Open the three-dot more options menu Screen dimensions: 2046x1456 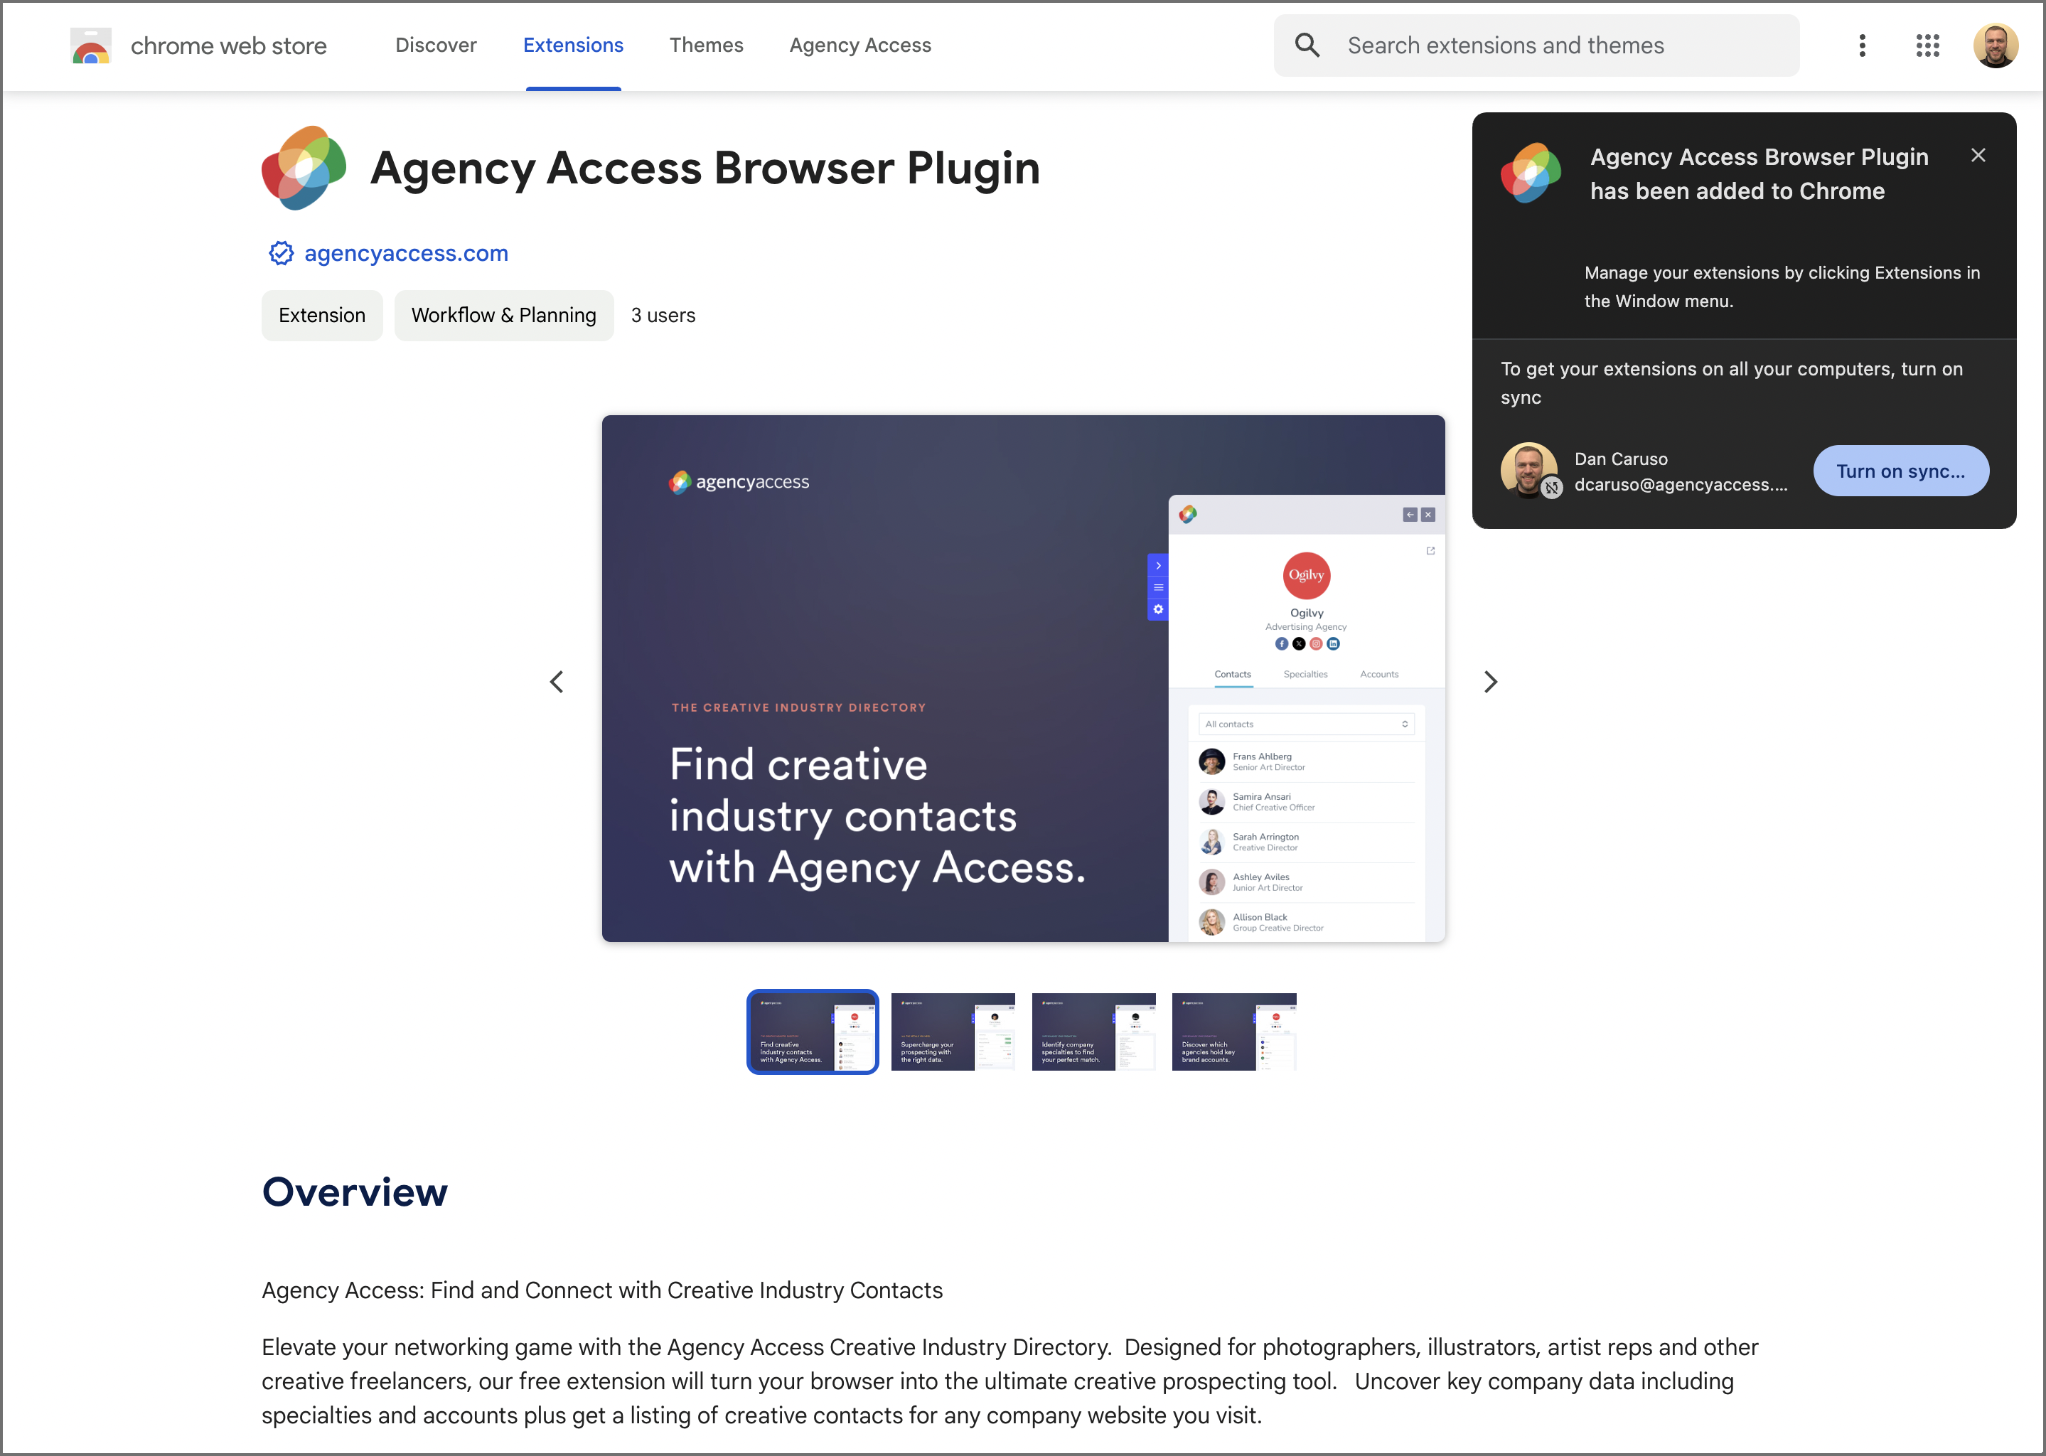click(1862, 45)
